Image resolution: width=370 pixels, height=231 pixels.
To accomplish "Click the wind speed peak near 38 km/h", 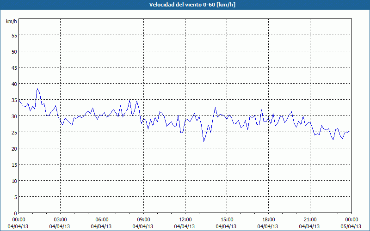I will [x=37, y=88].
